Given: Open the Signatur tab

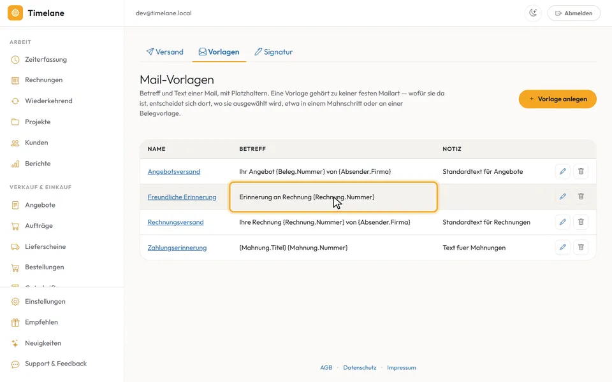Looking at the screenshot, I should click(273, 52).
